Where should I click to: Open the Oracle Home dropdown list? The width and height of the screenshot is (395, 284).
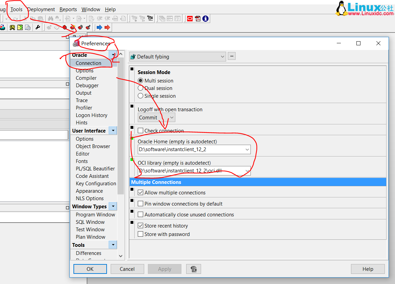[247, 149]
